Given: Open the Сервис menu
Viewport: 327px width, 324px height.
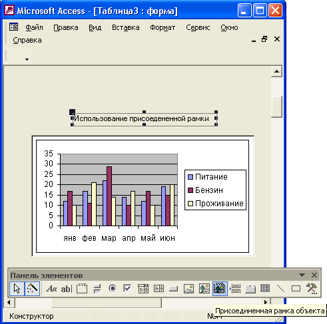Looking at the screenshot, I should coord(198,27).
